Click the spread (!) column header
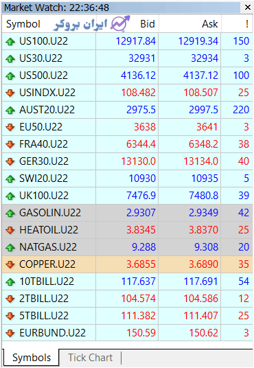Image resolution: width=254 pixels, height=368 pixels. (247, 24)
